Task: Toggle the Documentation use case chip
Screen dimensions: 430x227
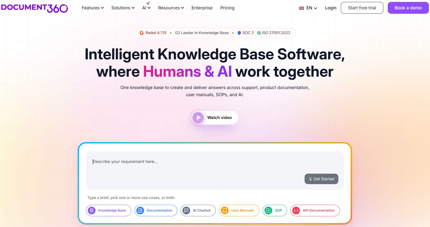Action: [x=156, y=211]
